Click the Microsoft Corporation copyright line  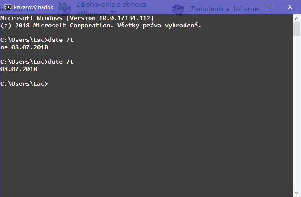pos(100,26)
